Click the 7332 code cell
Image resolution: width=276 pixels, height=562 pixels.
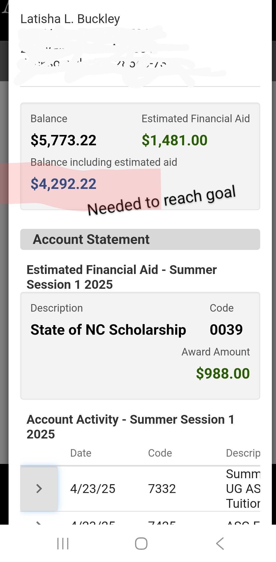click(x=162, y=489)
